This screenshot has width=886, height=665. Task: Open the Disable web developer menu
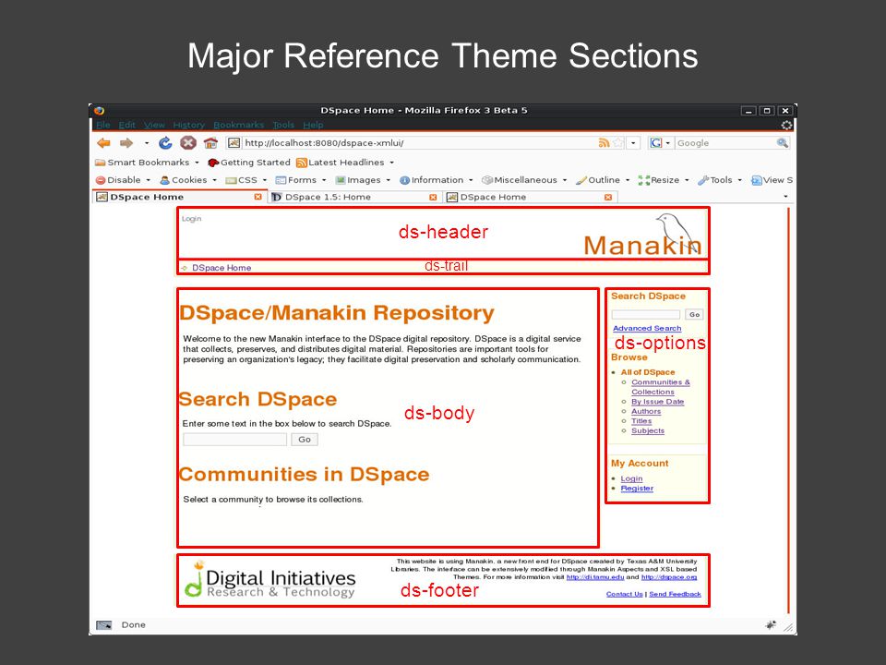tap(123, 180)
